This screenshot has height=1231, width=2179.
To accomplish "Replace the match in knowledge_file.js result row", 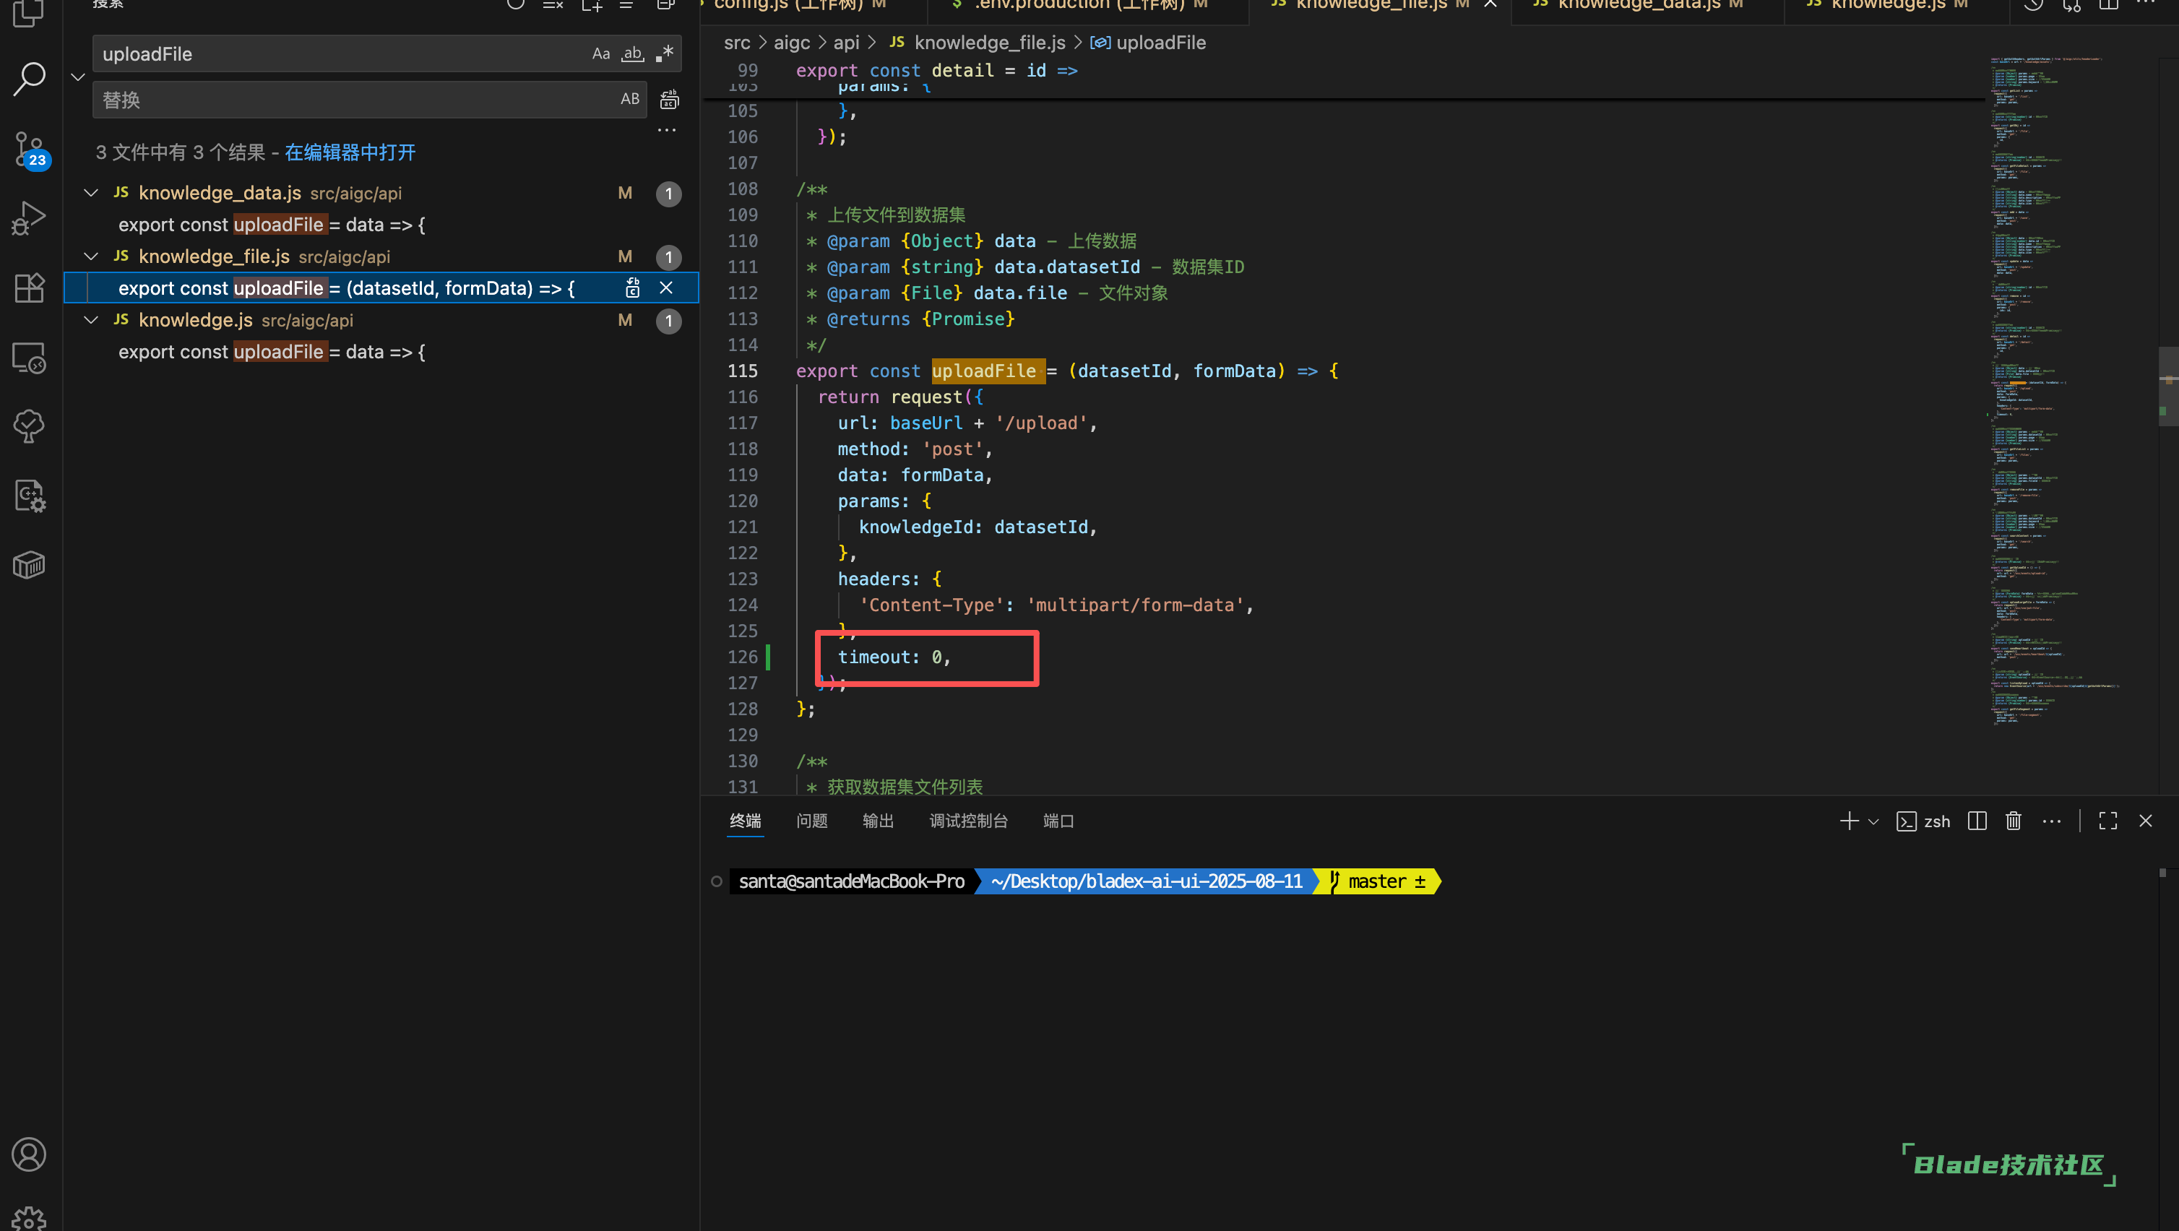I will point(633,288).
